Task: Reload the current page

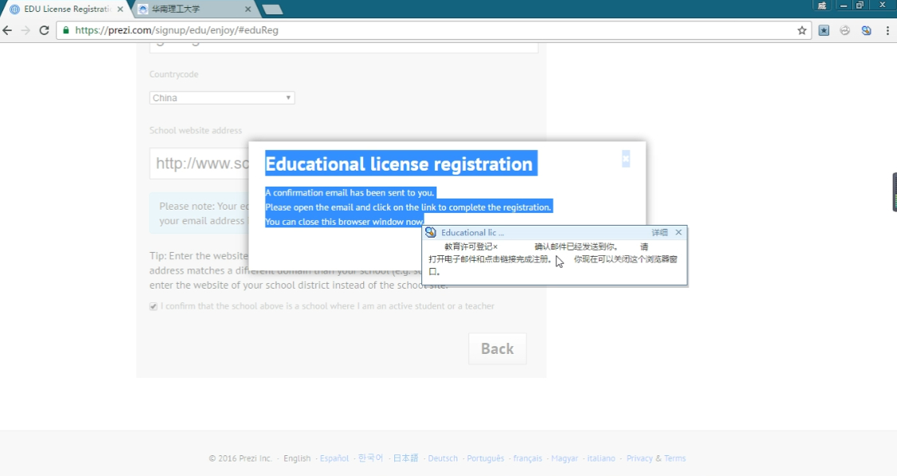Action: tap(44, 30)
